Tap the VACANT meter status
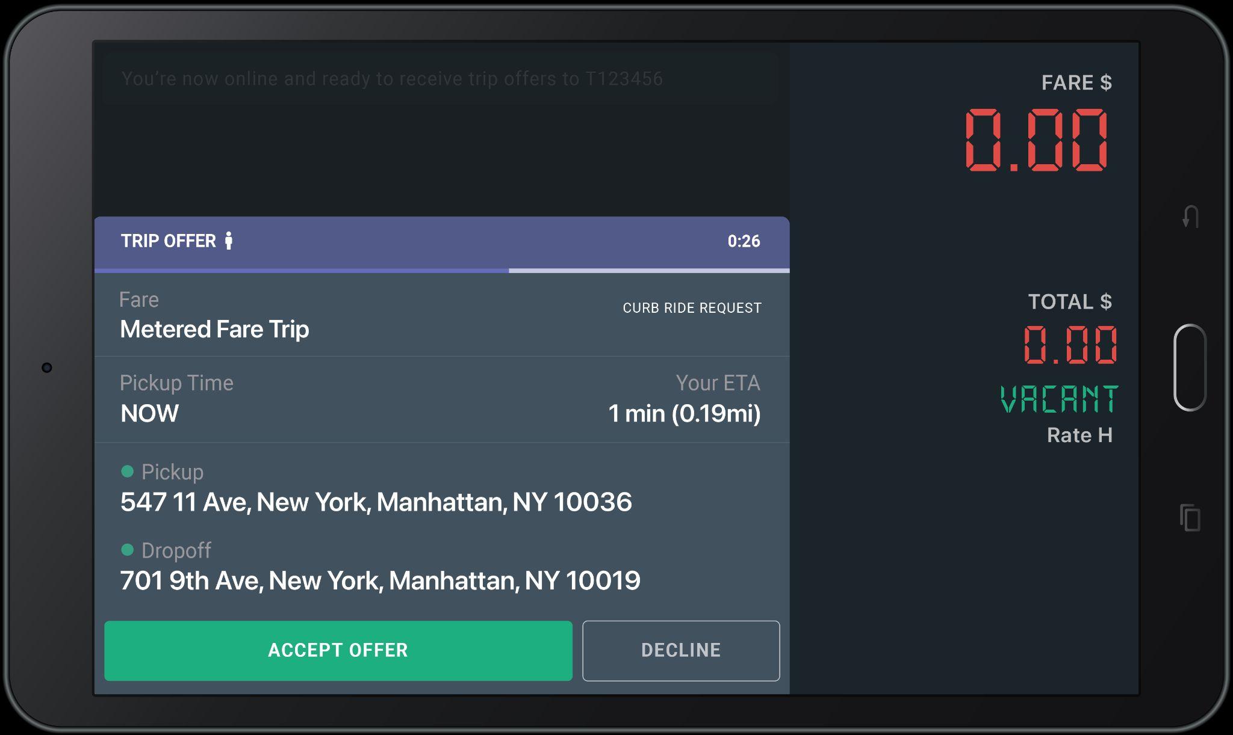 (x=1059, y=399)
